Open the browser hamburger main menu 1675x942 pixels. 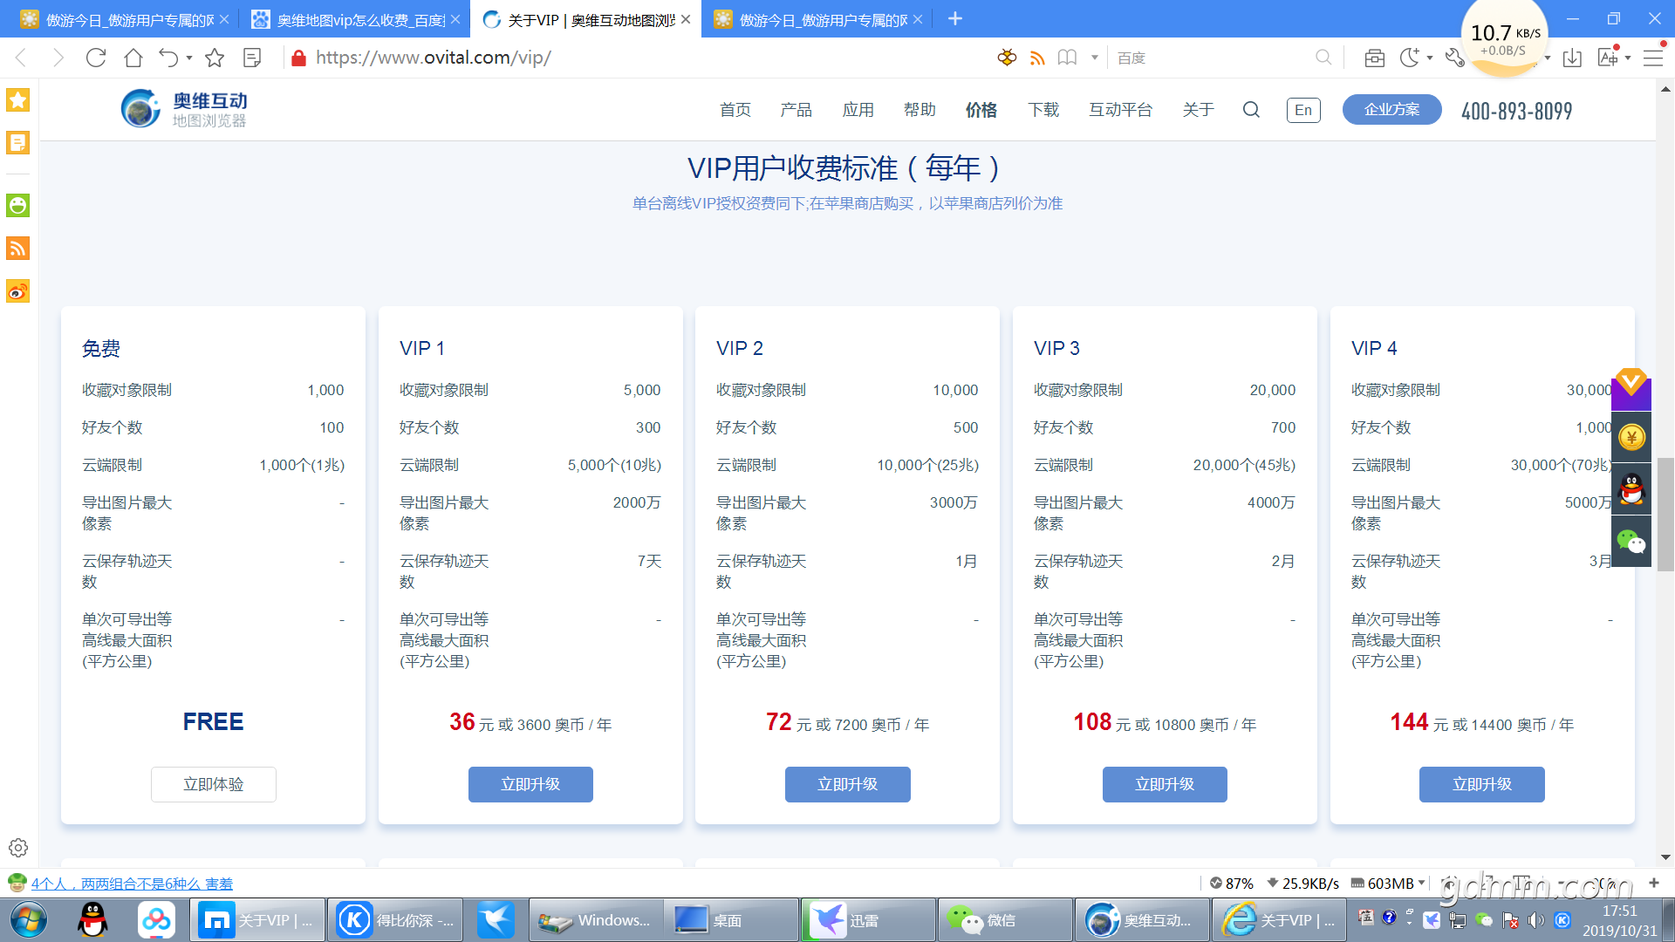tap(1653, 58)
